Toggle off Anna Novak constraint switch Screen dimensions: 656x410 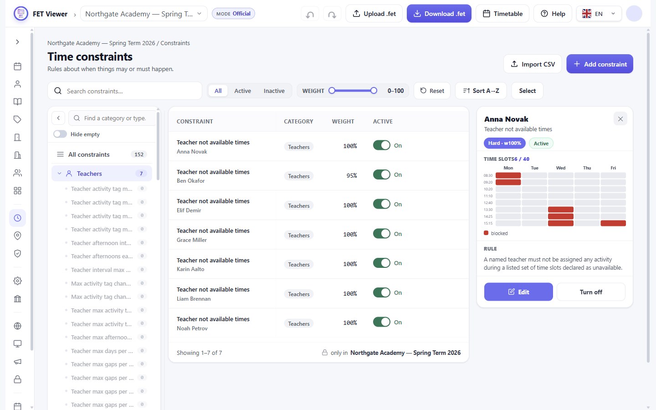pos(382,145)
